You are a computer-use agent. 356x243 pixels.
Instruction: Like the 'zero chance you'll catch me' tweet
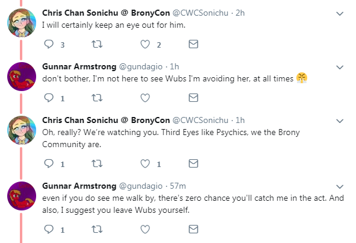(x=145, y=229)
